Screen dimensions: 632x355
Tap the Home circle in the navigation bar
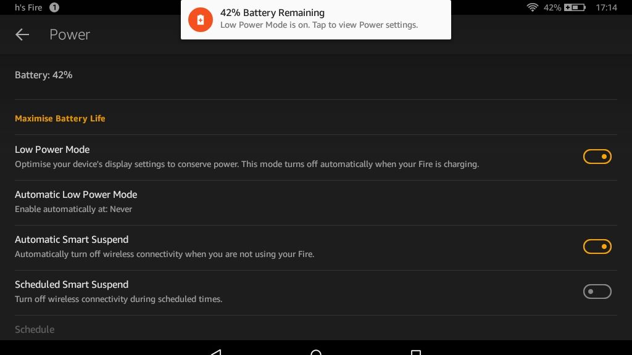click(316, 351)
